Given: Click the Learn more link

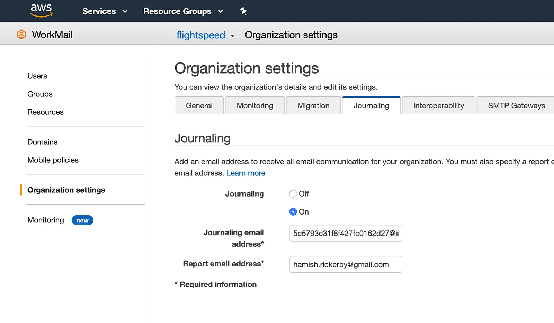Looking at the screenshot, I should click(246, 173).
